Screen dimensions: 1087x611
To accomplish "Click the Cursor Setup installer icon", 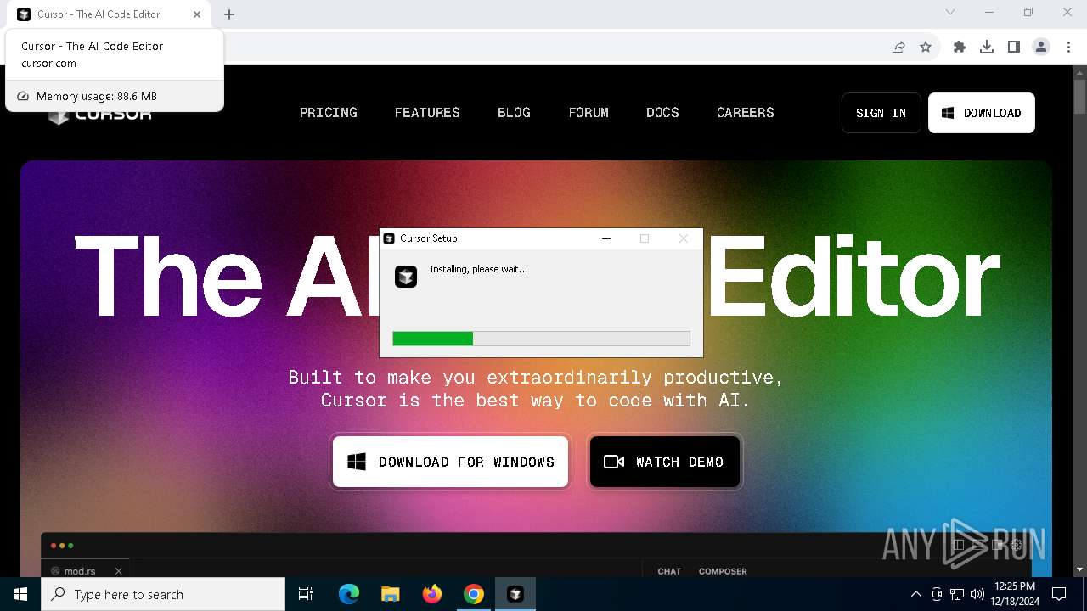I will click(x=406, y=277).
